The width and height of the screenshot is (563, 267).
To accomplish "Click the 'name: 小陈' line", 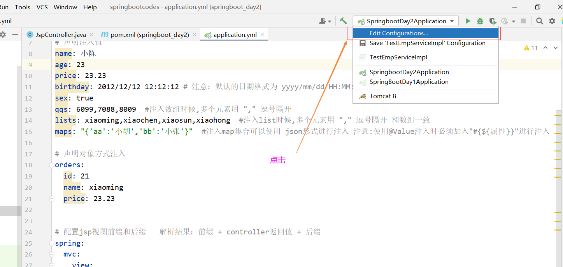I will click(75, 54).
